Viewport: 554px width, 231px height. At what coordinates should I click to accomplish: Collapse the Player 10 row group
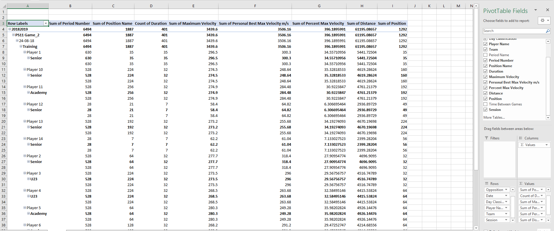(25, 69)
